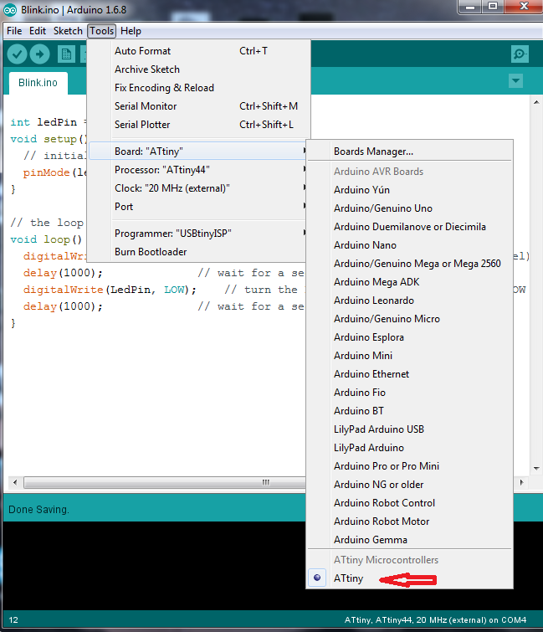
Task: Open the Sketch menu
Action: (68, 31)
